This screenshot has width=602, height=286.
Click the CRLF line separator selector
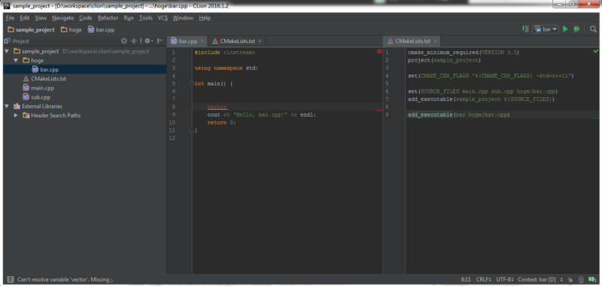pos(483,279)
